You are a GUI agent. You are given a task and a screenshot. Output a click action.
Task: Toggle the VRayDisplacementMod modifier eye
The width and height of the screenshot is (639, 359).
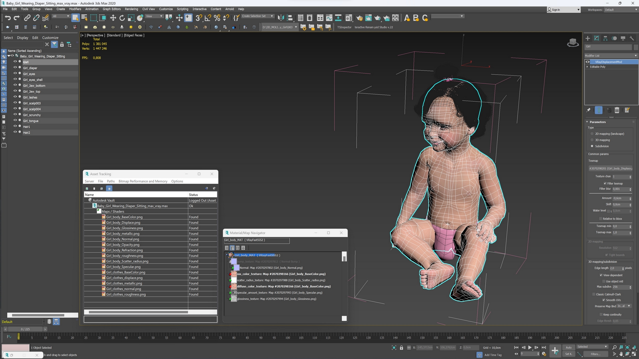[588, 62]
